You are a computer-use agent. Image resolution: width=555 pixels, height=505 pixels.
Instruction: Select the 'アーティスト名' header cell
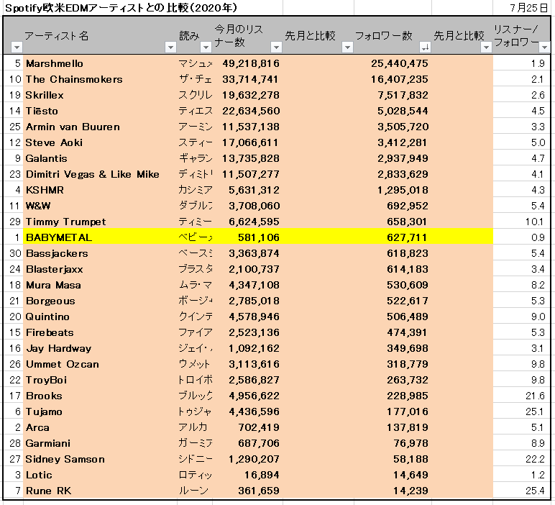coord(100,35)
